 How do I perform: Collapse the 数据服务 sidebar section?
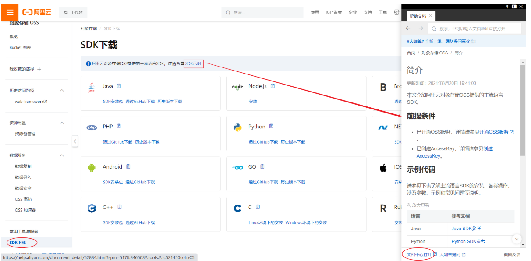click(x=62, y=155)
